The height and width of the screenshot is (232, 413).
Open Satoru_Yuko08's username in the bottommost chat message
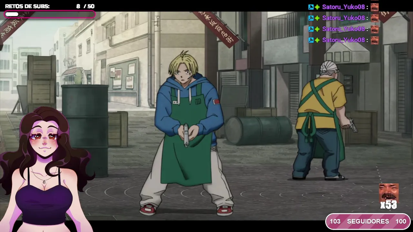[343, 40]
